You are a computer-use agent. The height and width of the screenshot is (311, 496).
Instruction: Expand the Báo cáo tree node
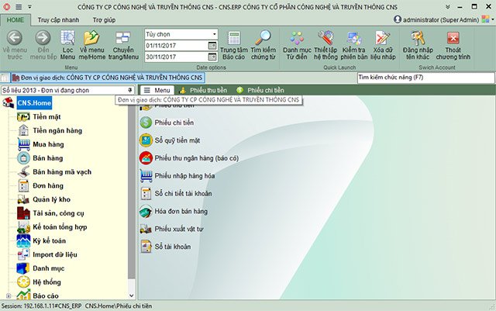coord(9,296)
